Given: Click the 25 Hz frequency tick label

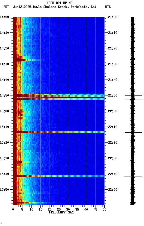Looking at the screenshot, I should pyautogui.click(x=59, y=210).
